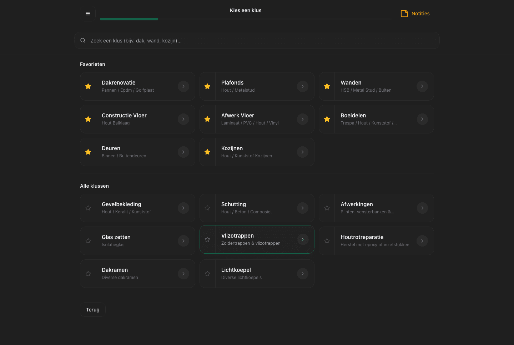Toggle the star on Houtrotreparatie
Viewport: 514px width, 345px height.
coord(327,241)
